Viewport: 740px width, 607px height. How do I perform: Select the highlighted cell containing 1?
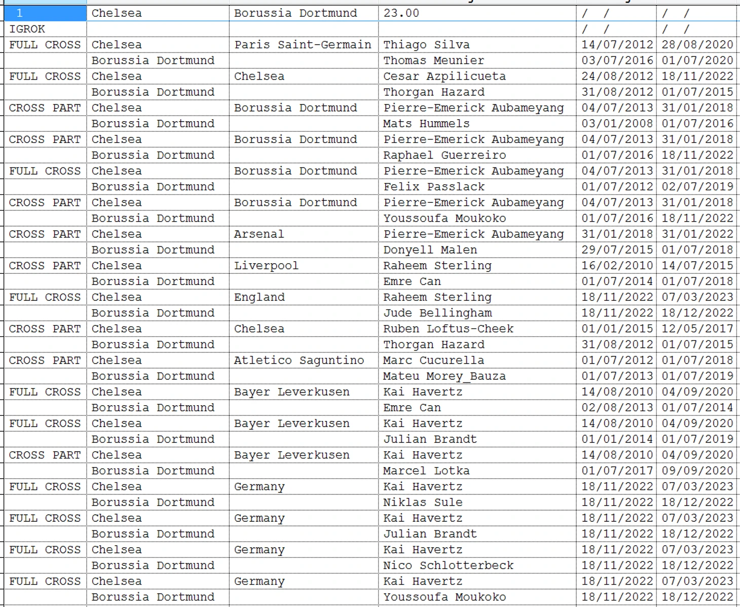(x=45, y=13)
